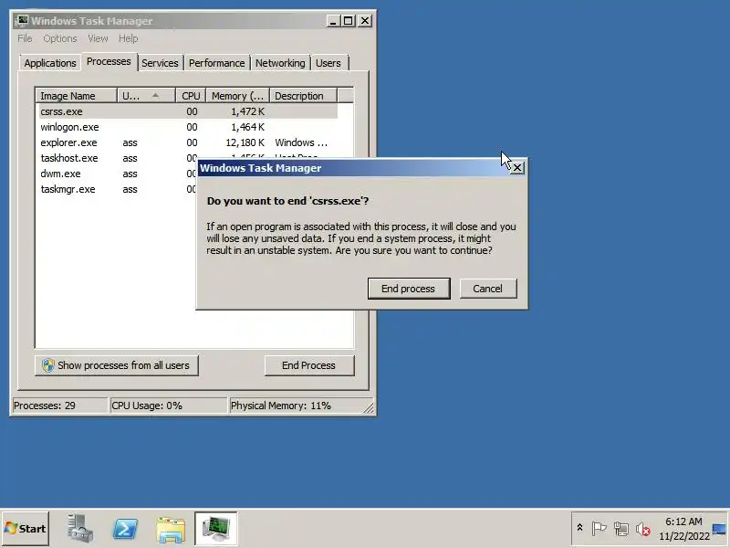Click Task Manager taskbar button
Screen dimensions: 730x548
click(216, 529)
